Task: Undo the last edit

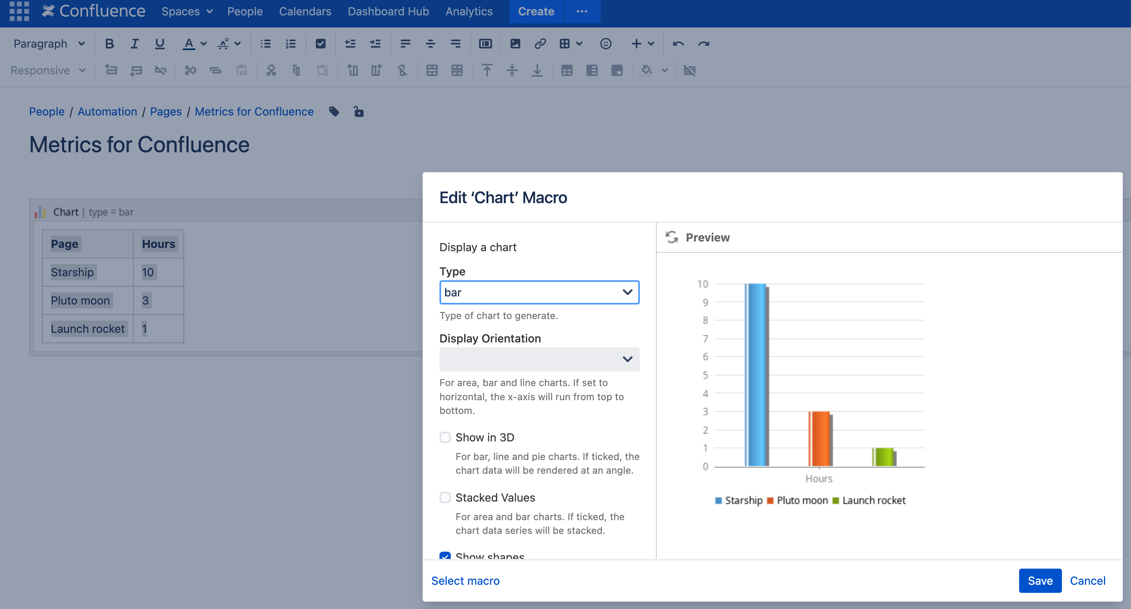Action: (677, 44)
